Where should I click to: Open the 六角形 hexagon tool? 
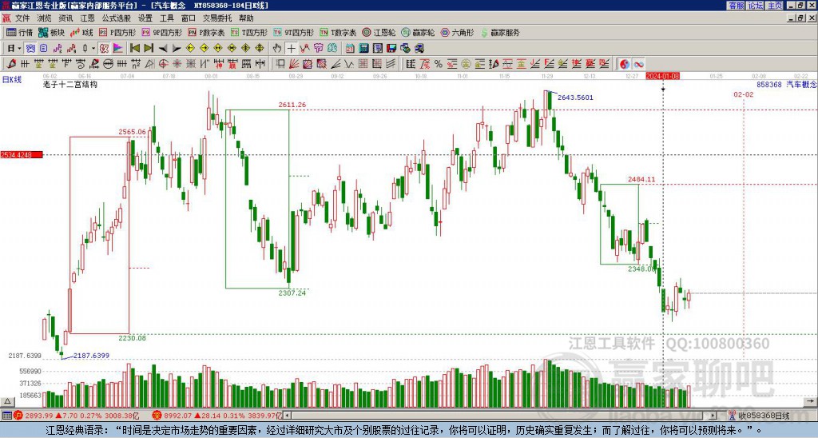(457, 32)
